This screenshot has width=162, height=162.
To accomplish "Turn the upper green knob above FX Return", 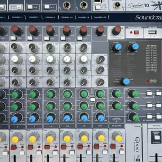I will click(x=117, y=94).
